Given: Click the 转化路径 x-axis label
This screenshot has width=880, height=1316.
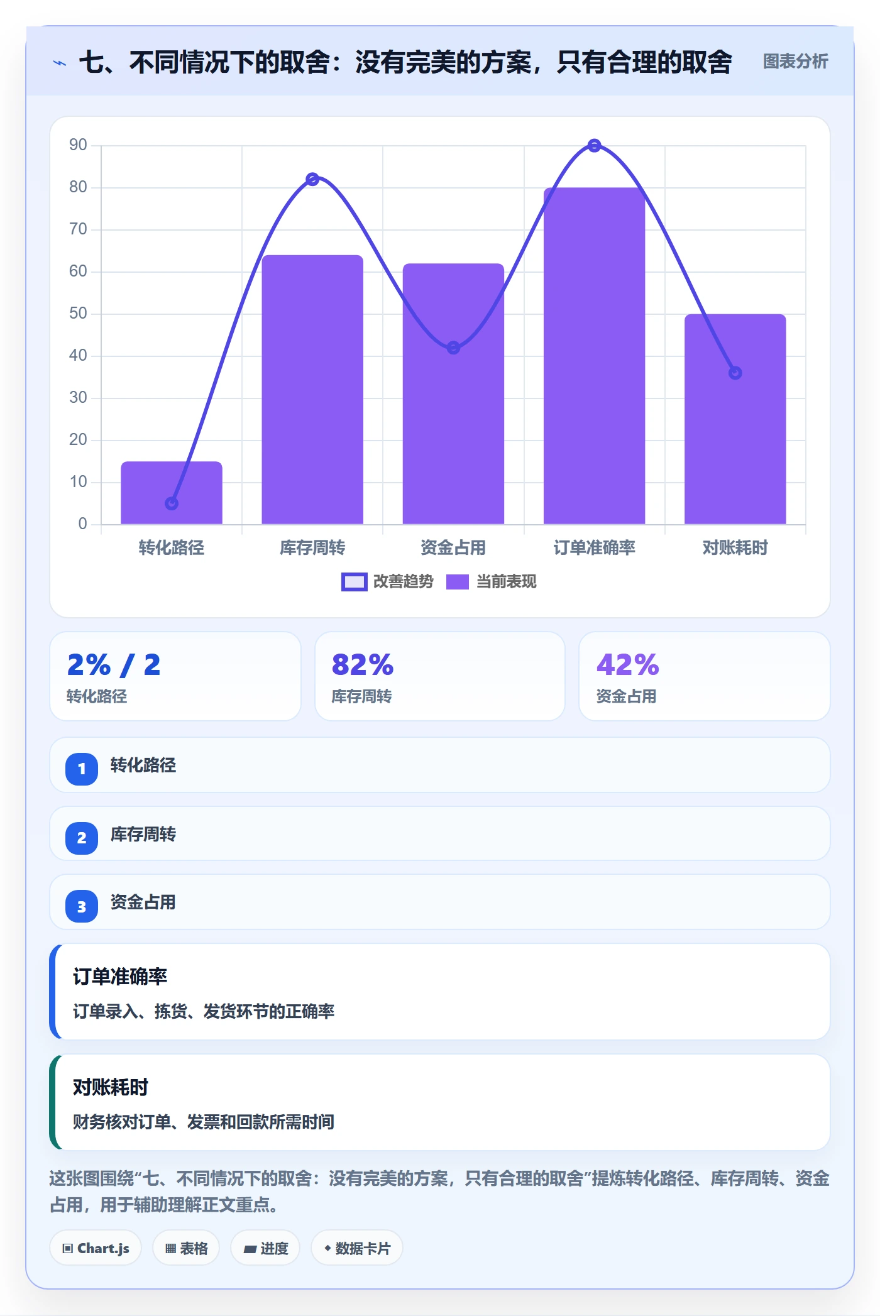Looking at the screenshot, I should (x=172, y=548).
